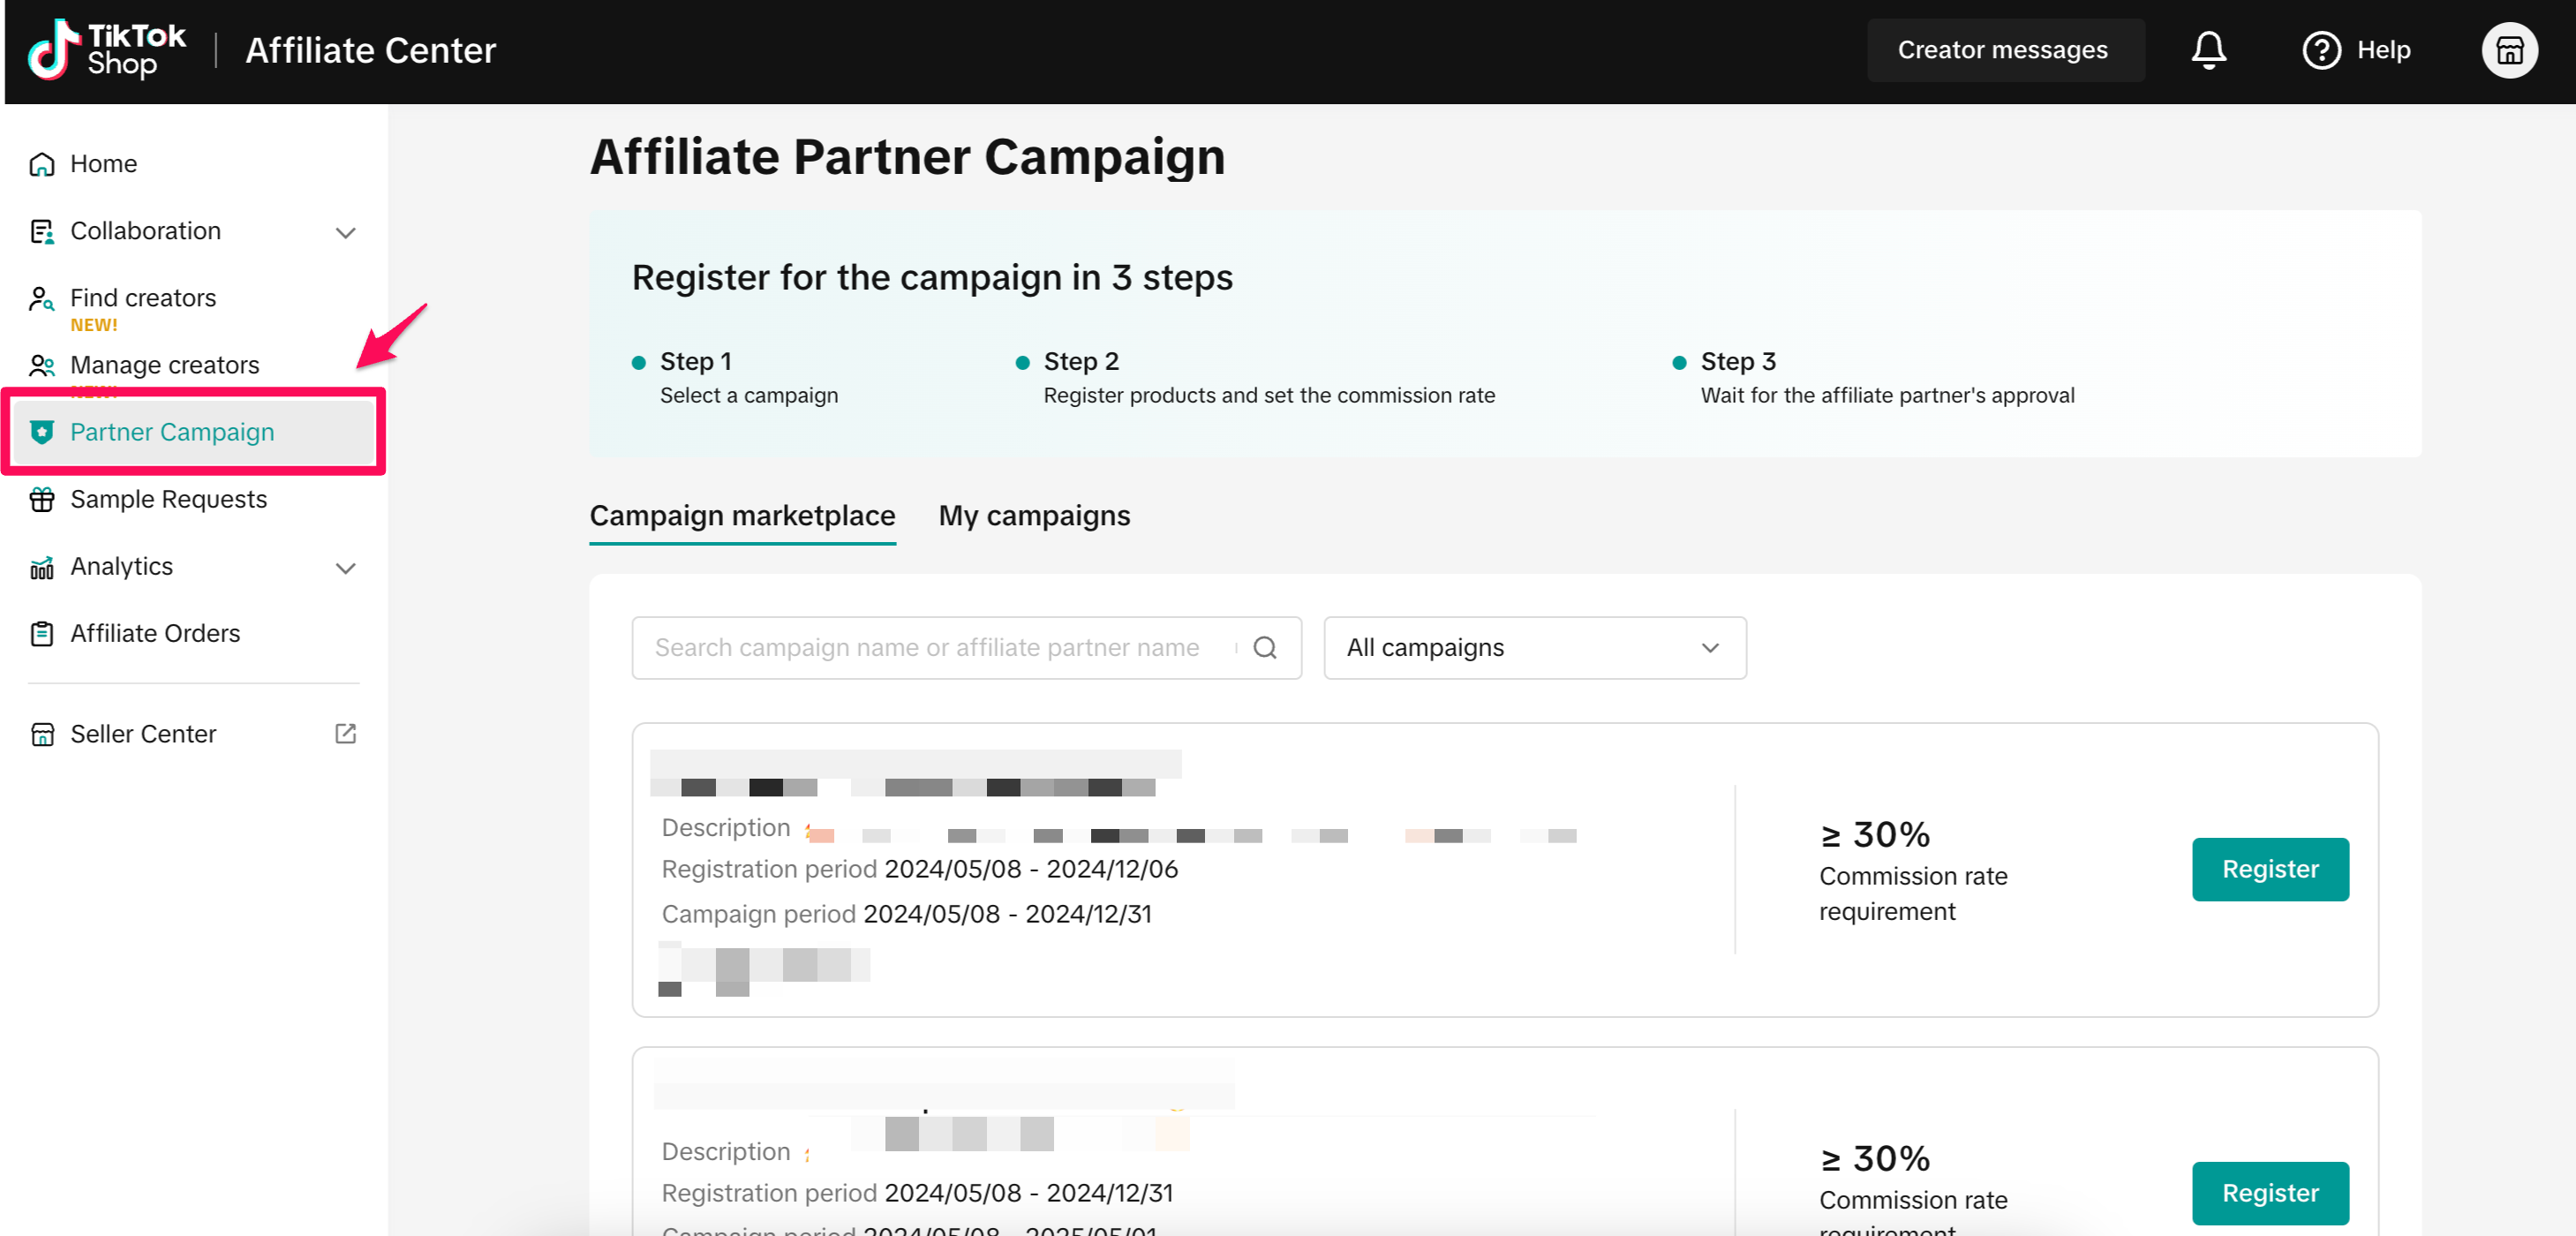Click the notification bell icon
Image resolution: width=2576 pixels, height=1236 pixels.
2208,50
